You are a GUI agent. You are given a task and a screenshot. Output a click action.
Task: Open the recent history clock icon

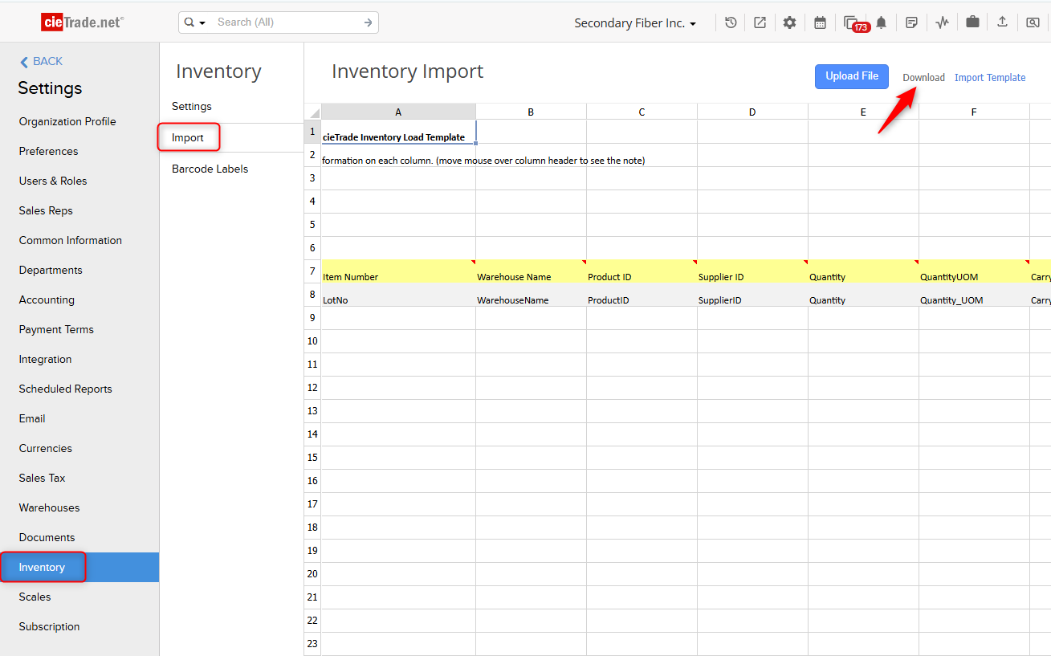[731, 22]
